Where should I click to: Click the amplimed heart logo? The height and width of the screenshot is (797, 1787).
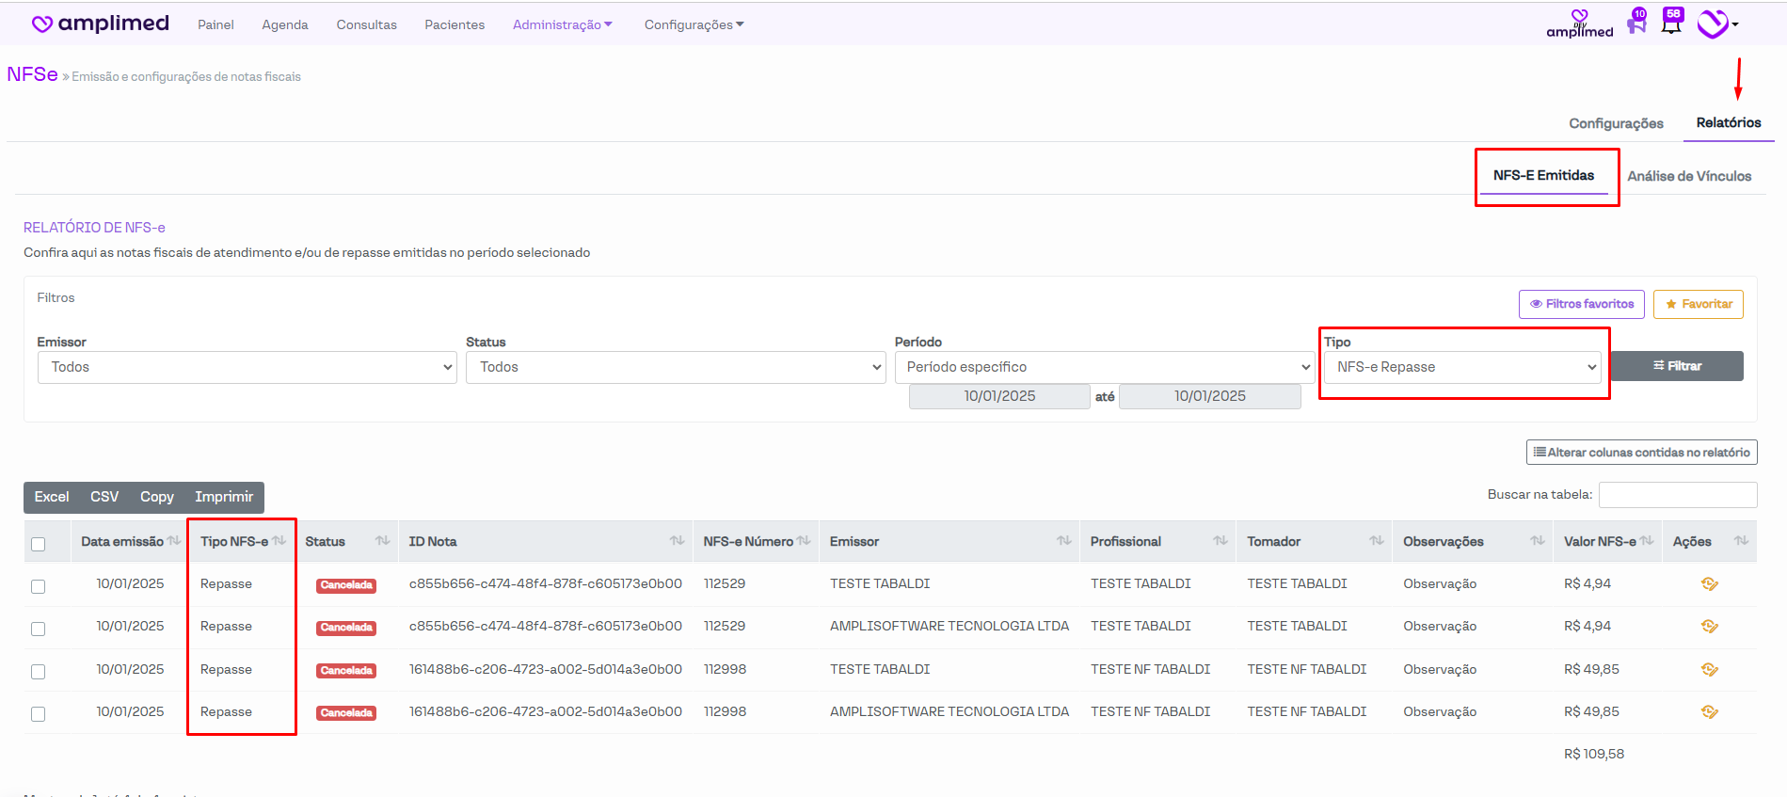point(42,24)
